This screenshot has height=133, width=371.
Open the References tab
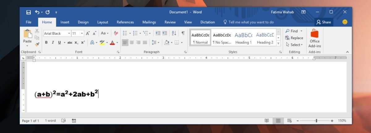tap(125, 22)
